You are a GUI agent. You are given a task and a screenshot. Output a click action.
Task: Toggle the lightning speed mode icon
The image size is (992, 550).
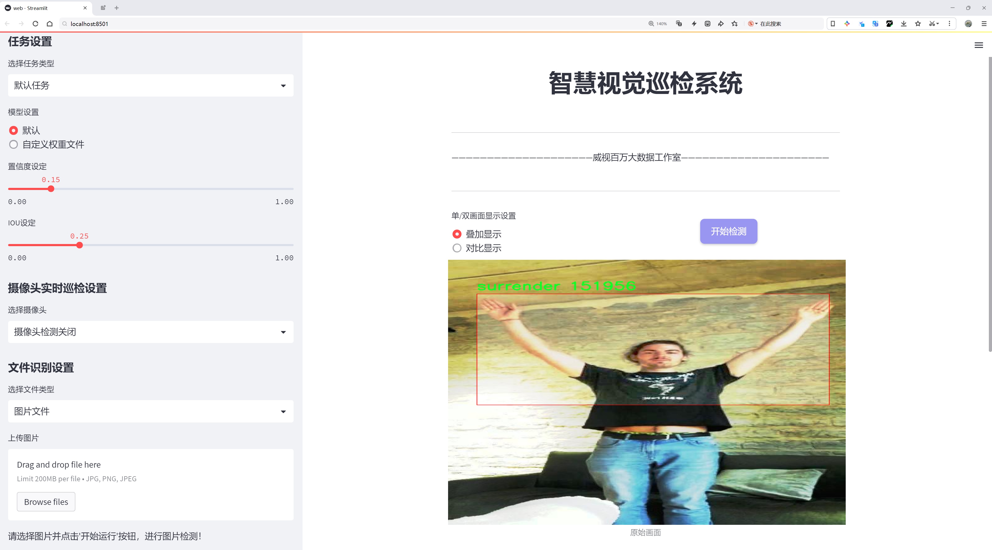694,24
